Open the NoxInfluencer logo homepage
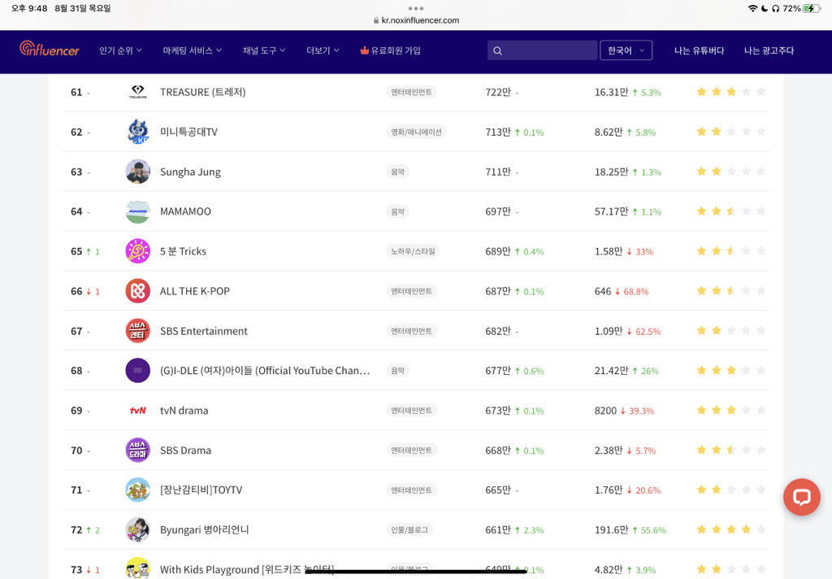Screen dimensions: 832x579 point(50,49)
